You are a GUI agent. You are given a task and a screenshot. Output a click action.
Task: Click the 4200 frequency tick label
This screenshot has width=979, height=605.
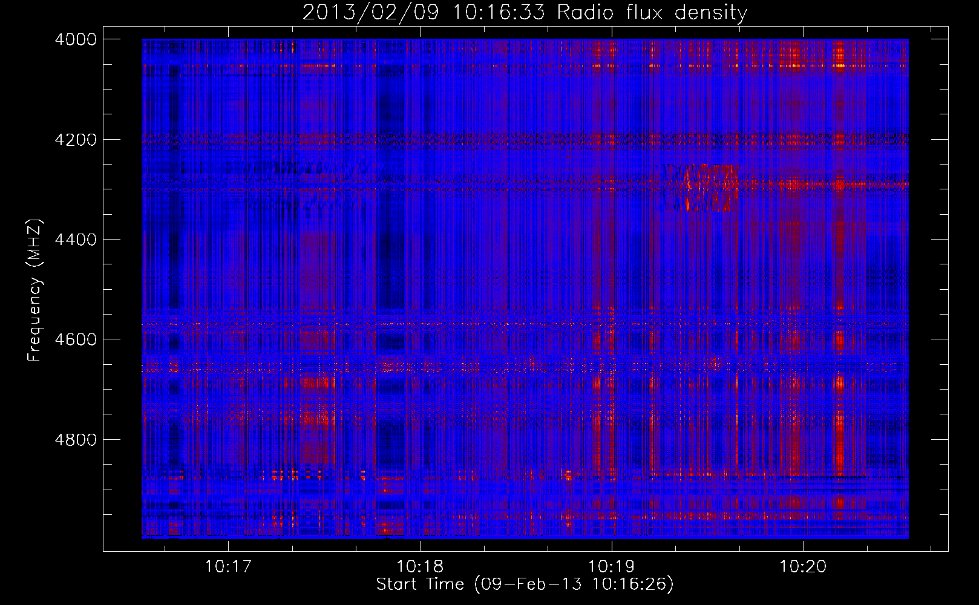[x=76, y=140]
